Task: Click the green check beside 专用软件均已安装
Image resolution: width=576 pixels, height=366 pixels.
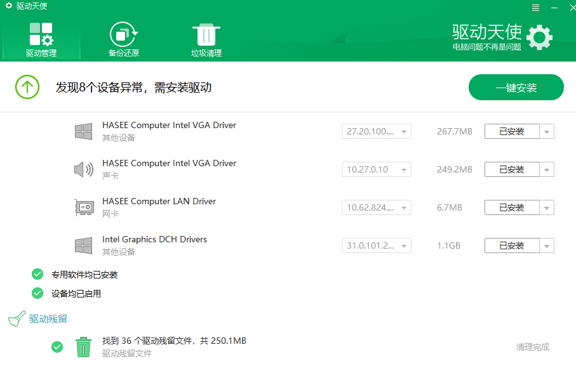Action: tap(37, 274)
